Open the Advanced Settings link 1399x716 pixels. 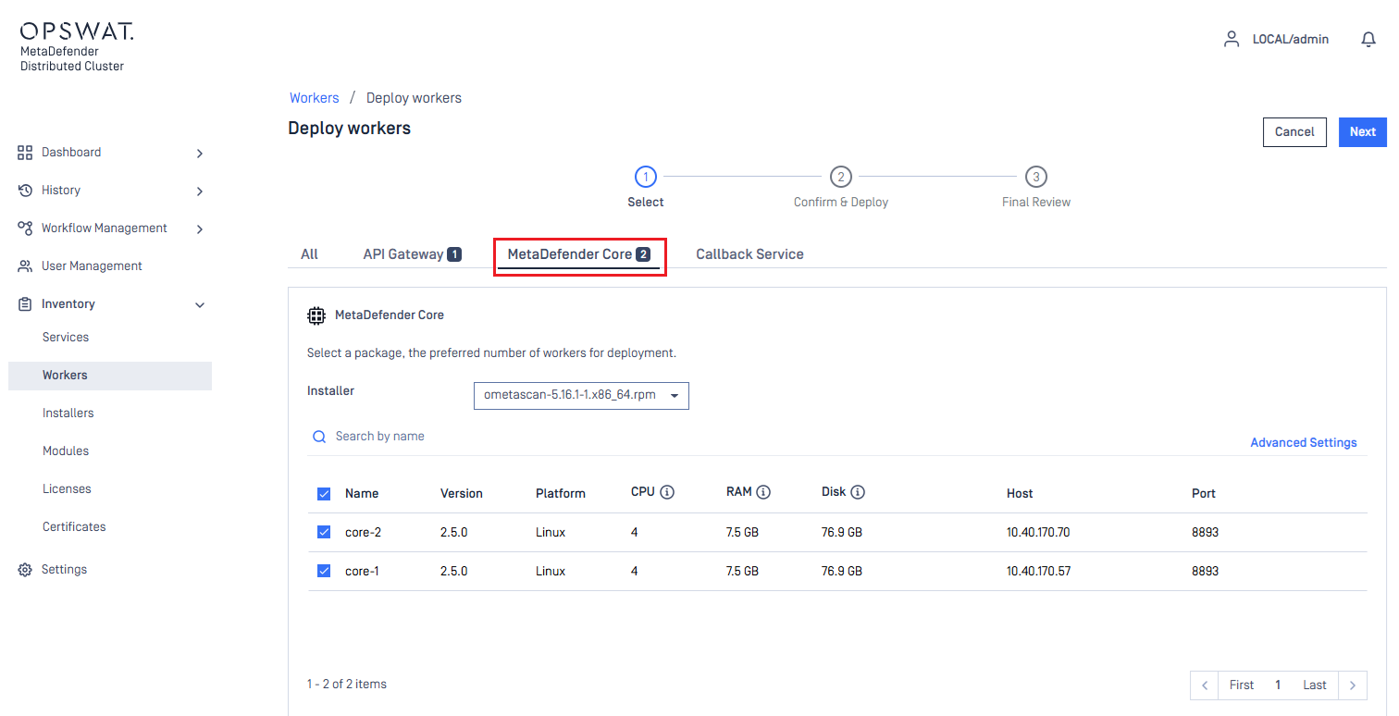(x=1303, y=443)
